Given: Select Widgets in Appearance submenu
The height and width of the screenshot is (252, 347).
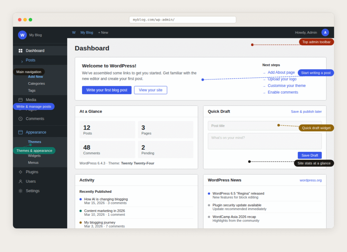Looking at the screenshot, I should coord(34,156).
